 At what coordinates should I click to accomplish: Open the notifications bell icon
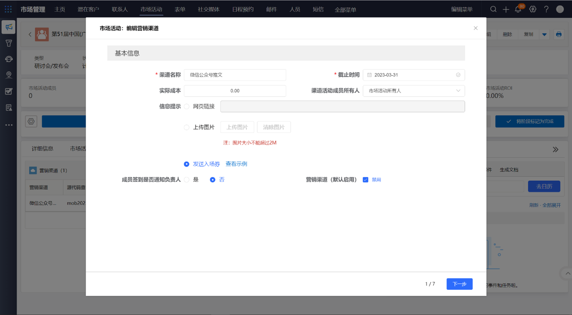[x=518, y=10]
